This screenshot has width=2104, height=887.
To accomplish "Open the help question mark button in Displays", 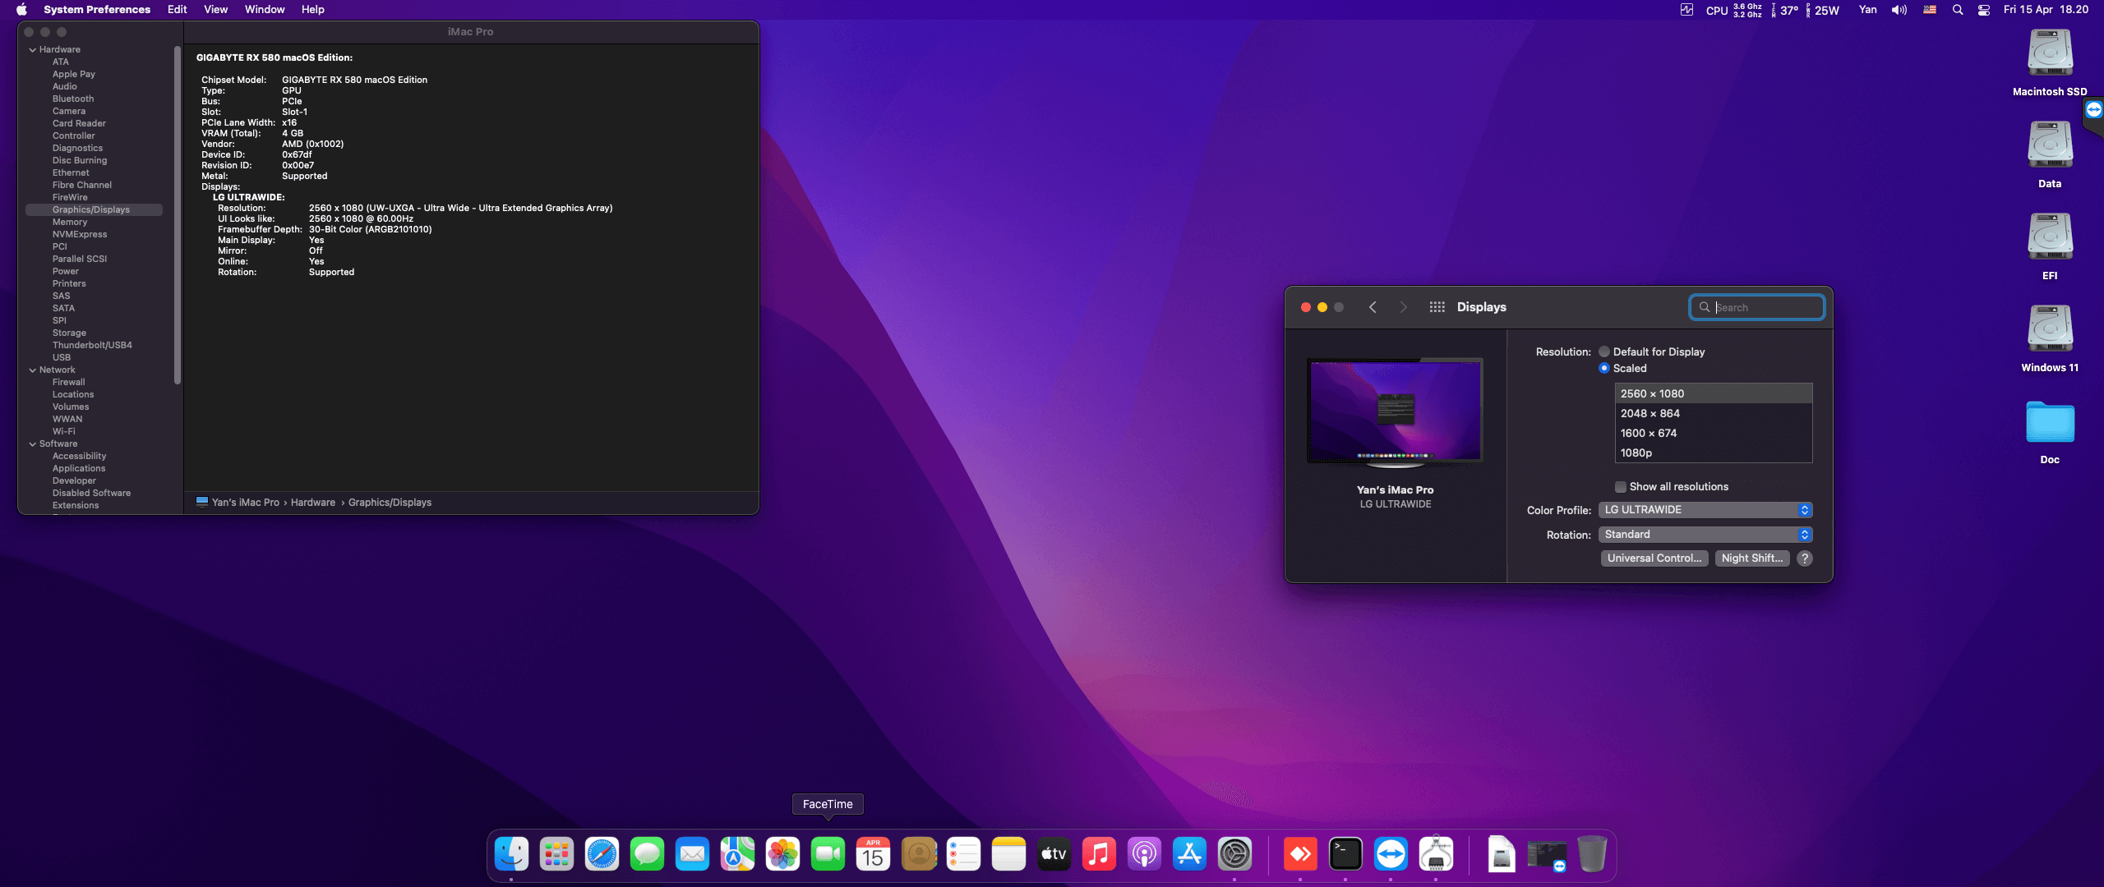I will click(1805, 558).
